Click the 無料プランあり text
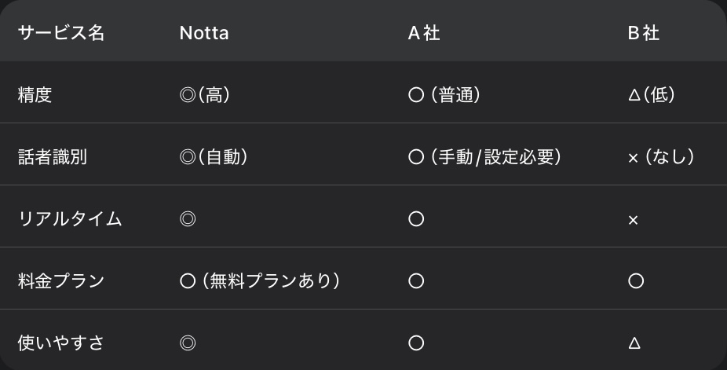Screen dimensions: 727x370 pyautogui.click(x=271, y=281)
